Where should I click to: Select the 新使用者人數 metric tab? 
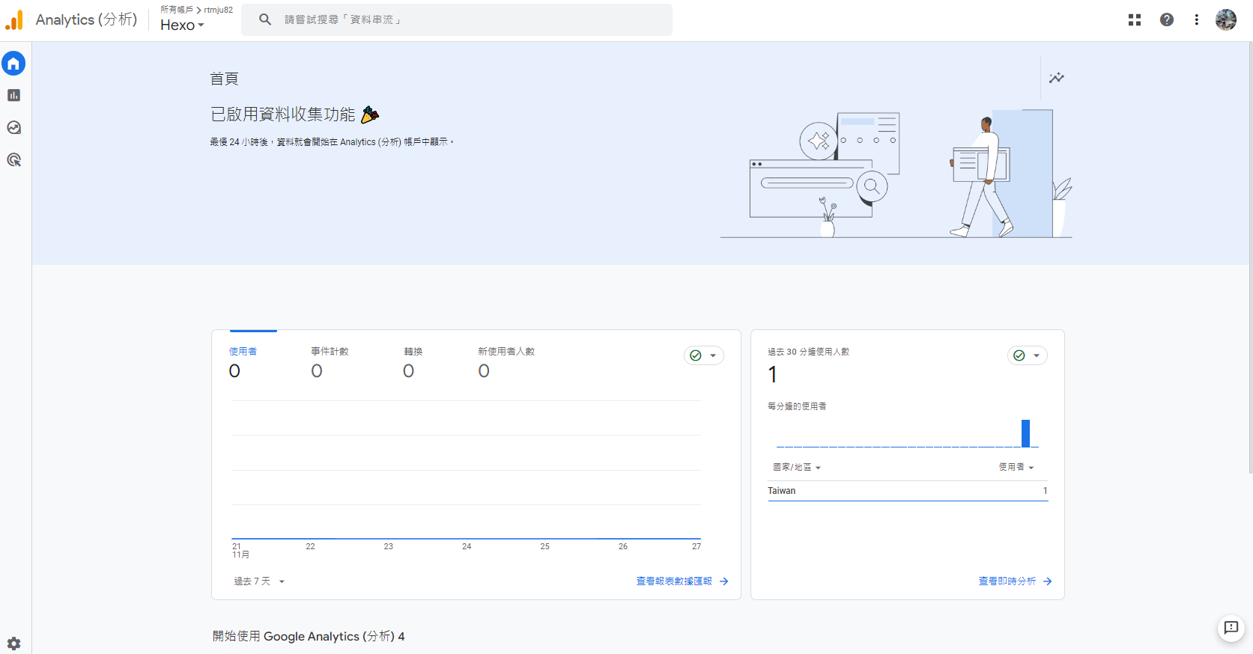(x=506, y=362)
